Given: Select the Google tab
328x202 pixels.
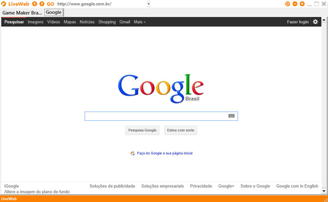Looking at the screenshot, I should [54, 12].
